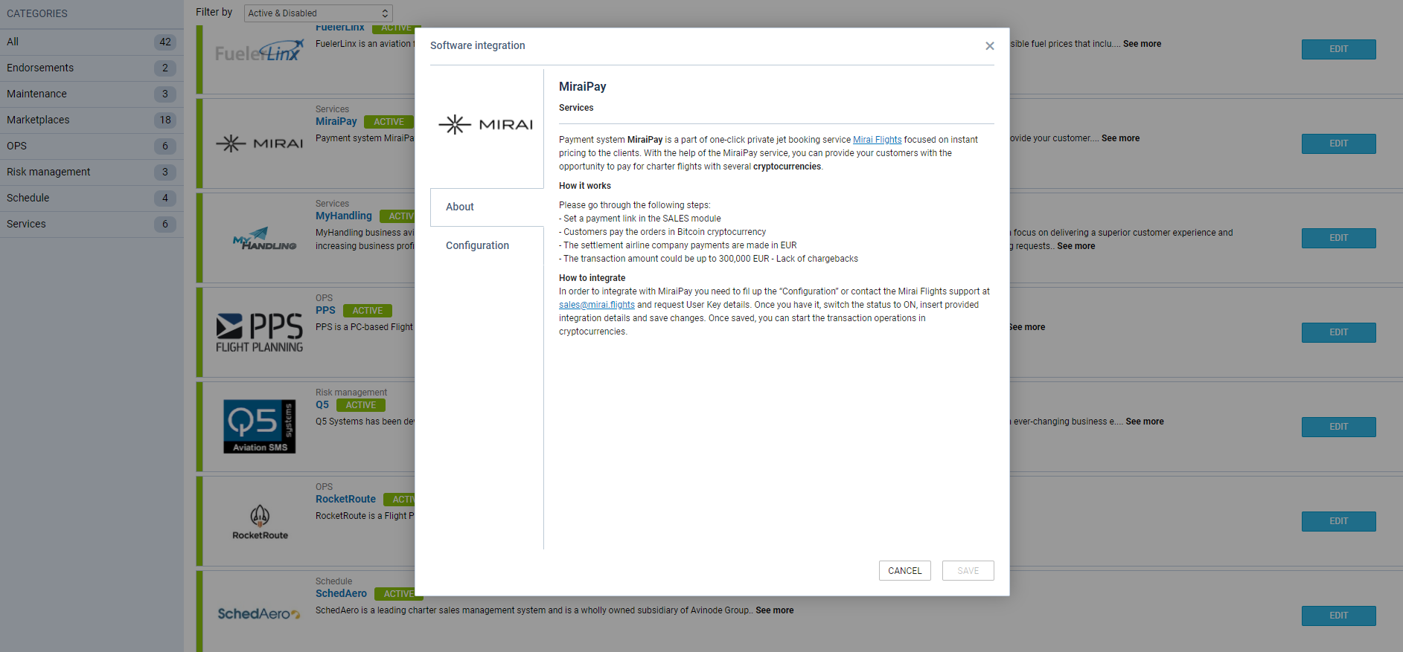This screenshot has width=1403, height=652.
Task: Edit the Q5 integration
Action: (1338, 427)
